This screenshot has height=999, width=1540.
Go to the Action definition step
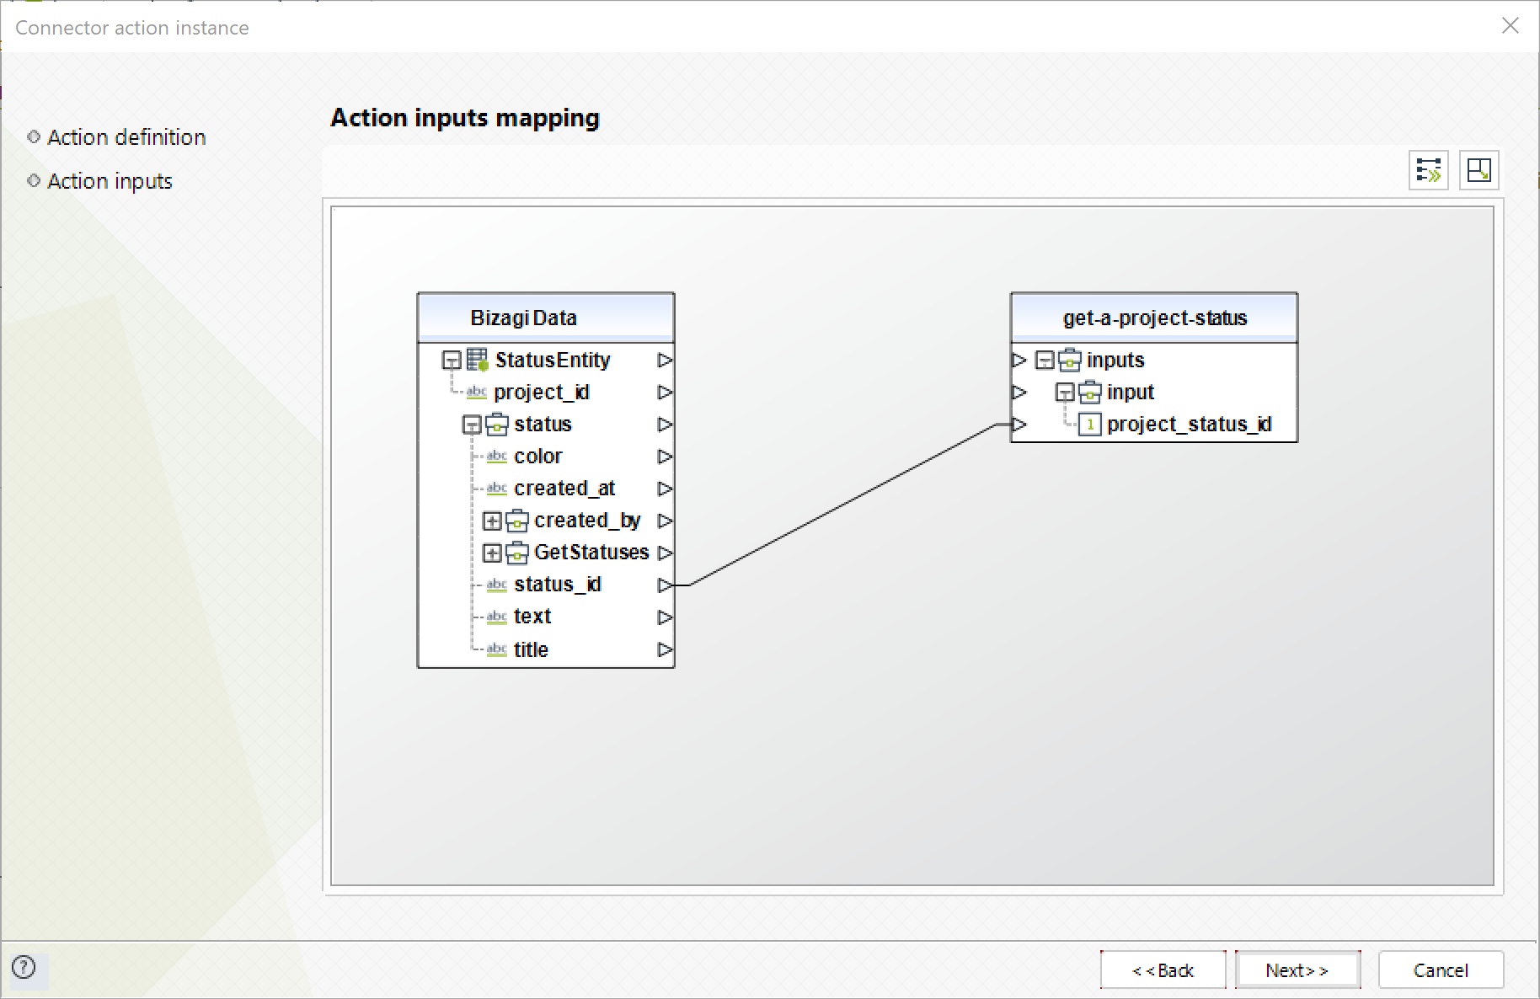pyautogui.click(x=126, y=137)
